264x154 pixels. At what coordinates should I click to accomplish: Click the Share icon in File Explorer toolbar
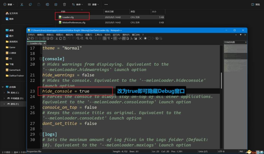click(x=56, y=5)
